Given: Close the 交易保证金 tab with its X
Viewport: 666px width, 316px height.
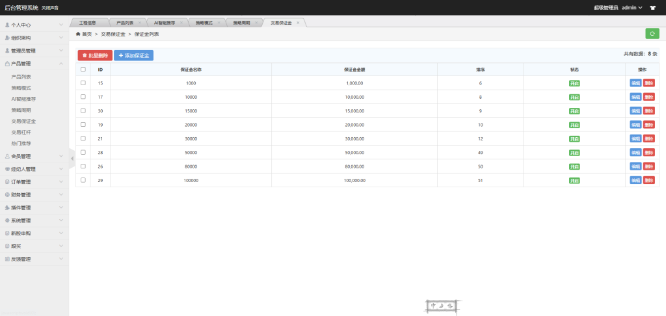Looking at the screenshot, I should point(298,22).
